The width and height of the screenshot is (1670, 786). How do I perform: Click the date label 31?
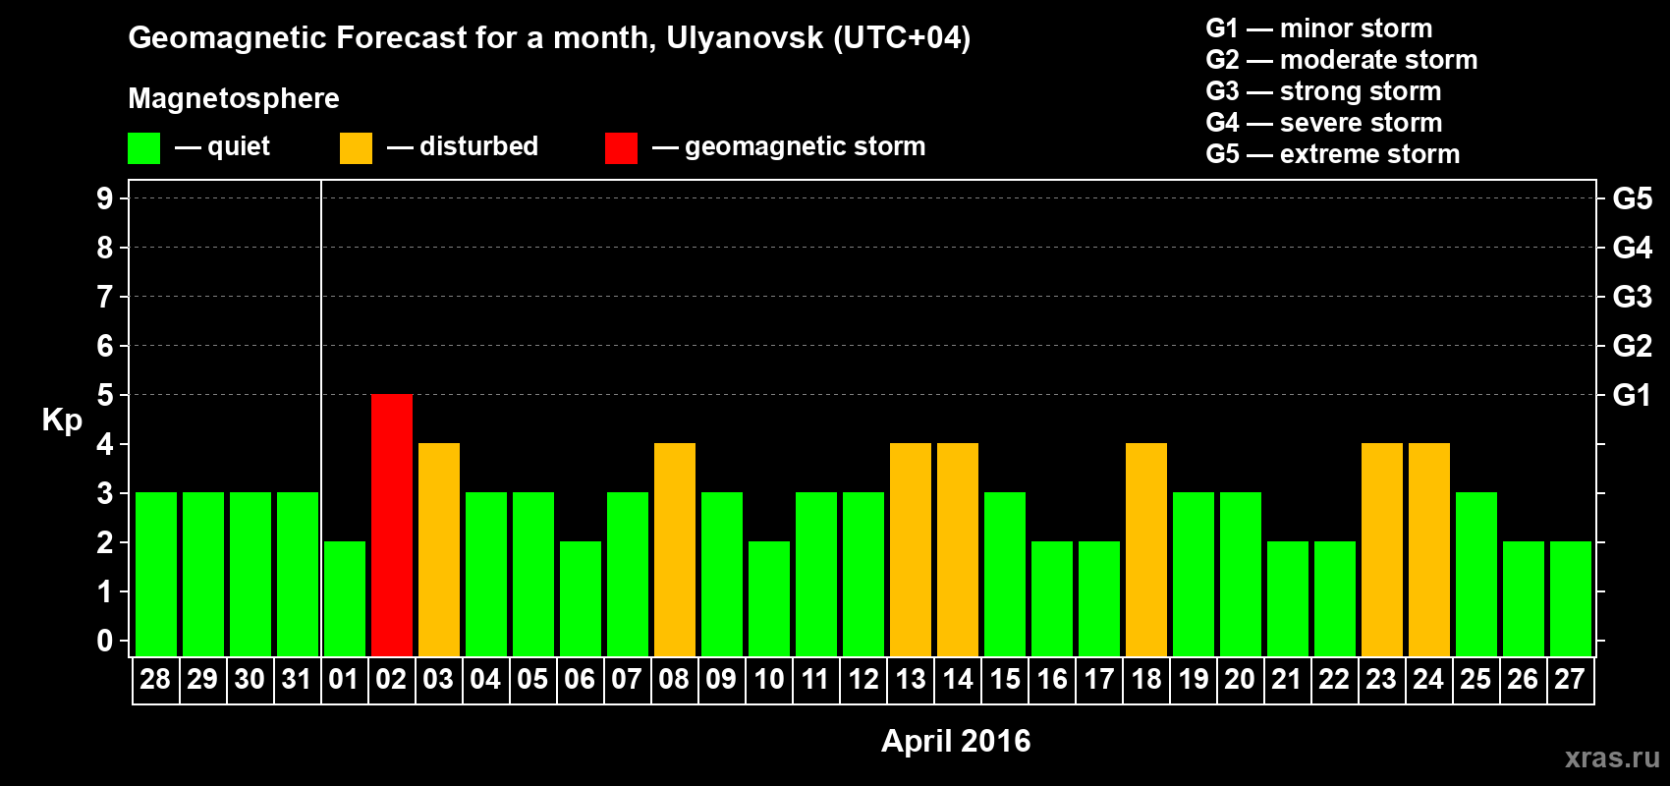(x=297, y=680)
